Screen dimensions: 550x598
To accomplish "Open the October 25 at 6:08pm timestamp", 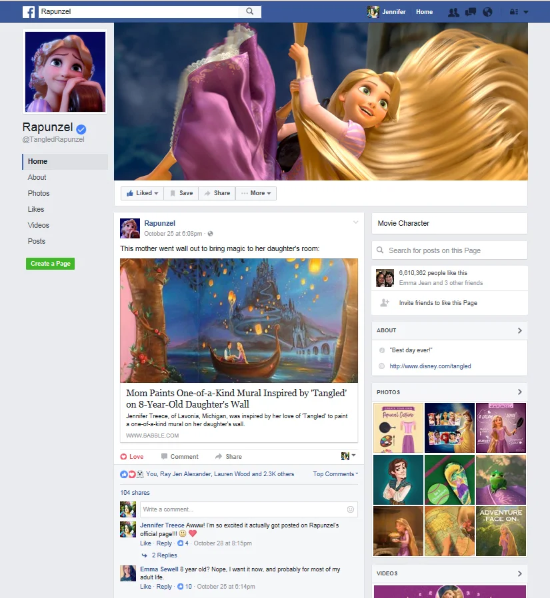I will point(173,234).
